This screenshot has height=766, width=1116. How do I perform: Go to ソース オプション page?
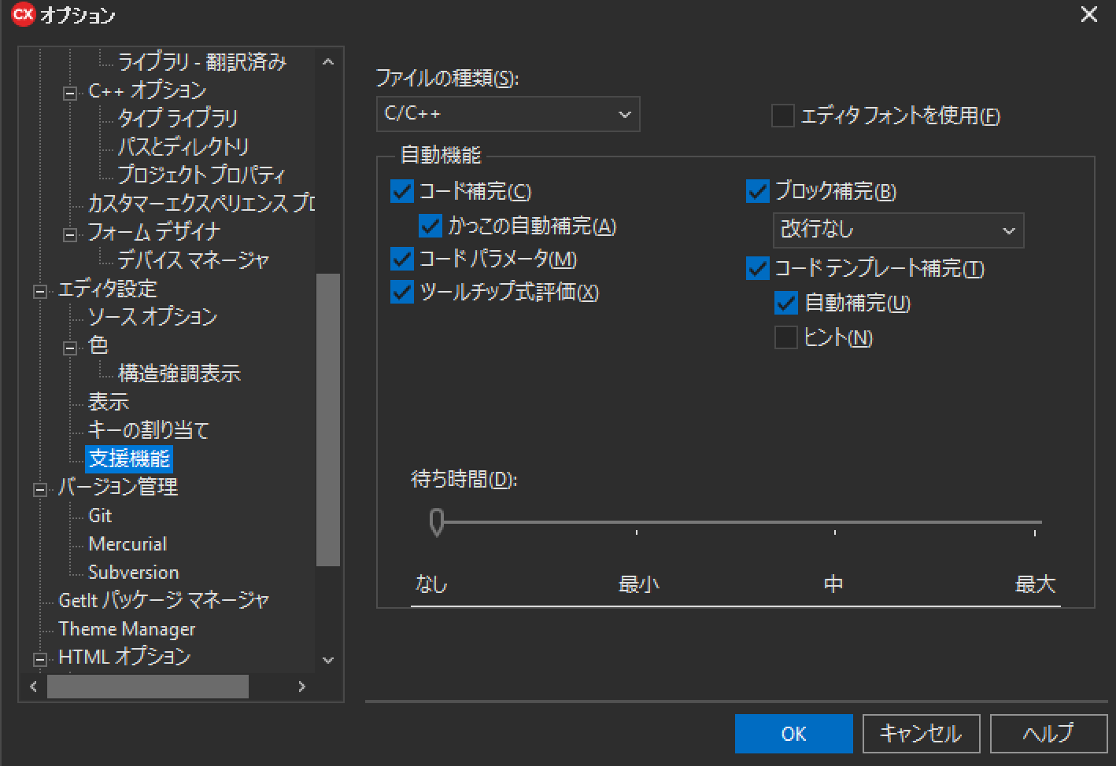click(x=153, y=317)
